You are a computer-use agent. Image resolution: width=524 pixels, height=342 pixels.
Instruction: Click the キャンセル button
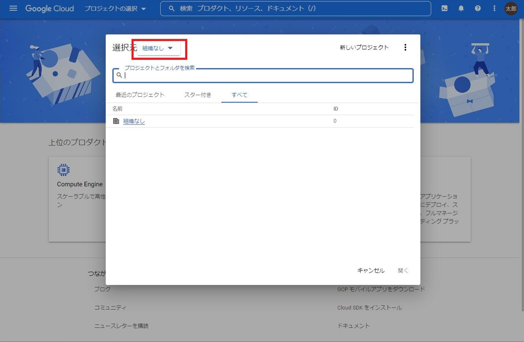[371, 271]
